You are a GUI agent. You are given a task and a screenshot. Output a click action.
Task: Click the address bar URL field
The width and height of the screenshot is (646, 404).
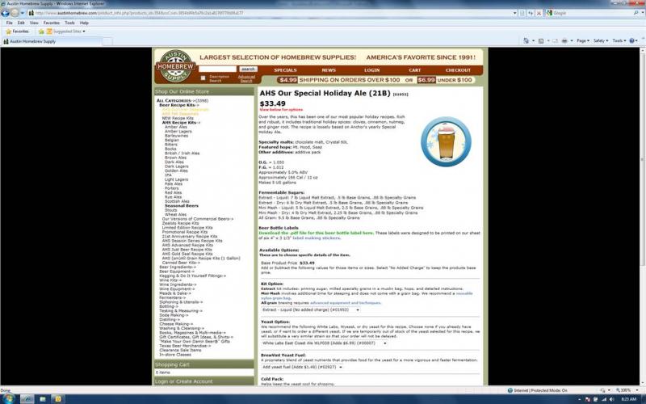click(270, 13)
